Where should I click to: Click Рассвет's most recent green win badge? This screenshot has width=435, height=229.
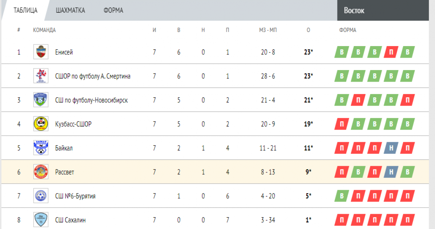coord(407,172)
